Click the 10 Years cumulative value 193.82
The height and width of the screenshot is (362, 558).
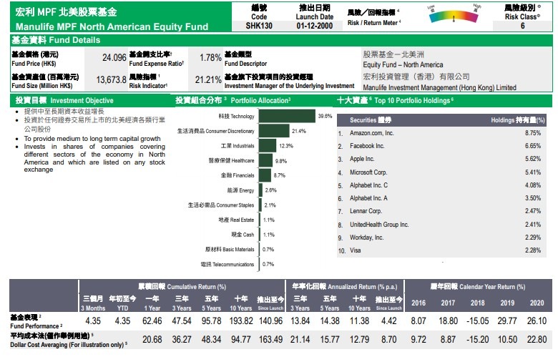click(x=241, y=321)
